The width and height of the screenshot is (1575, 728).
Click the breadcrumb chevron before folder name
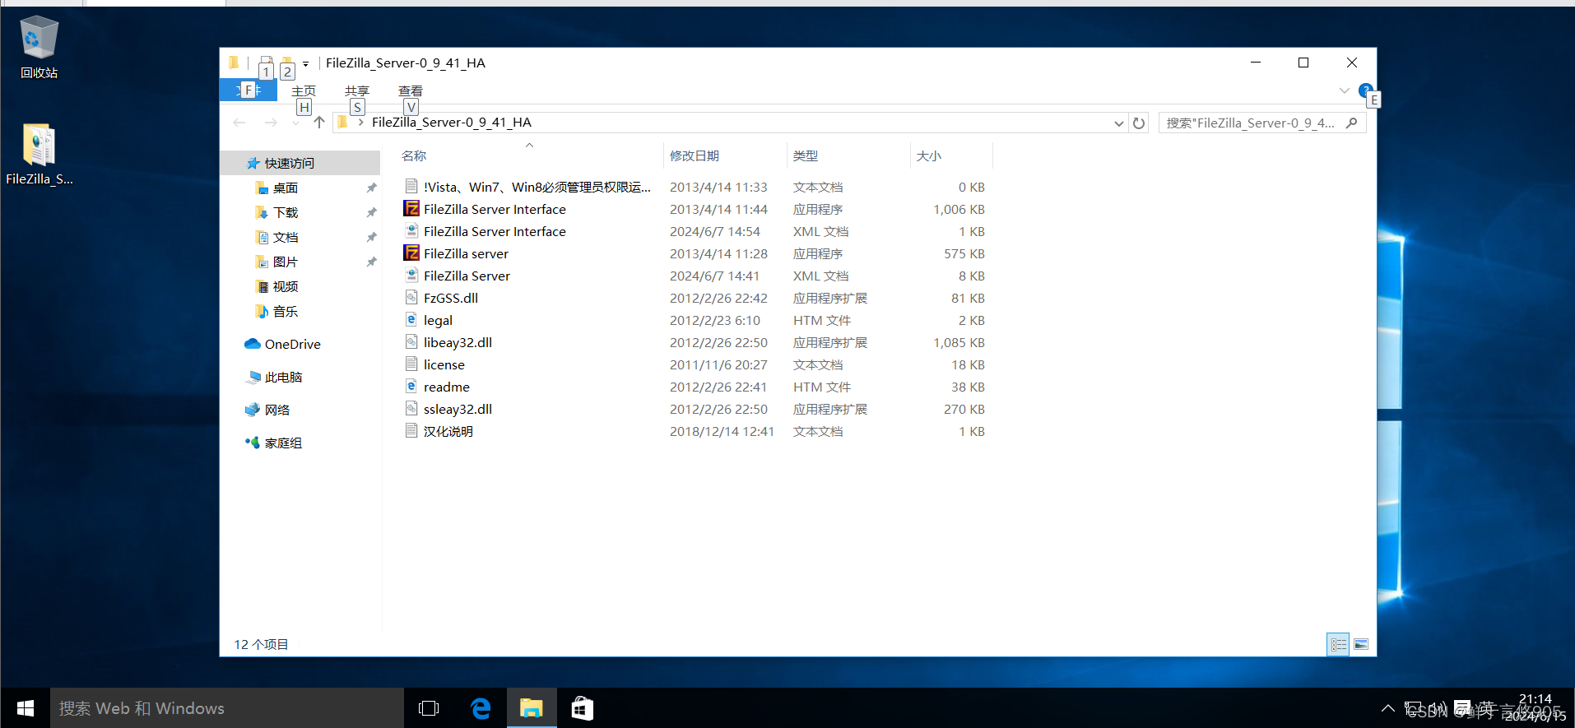[360, 123]
